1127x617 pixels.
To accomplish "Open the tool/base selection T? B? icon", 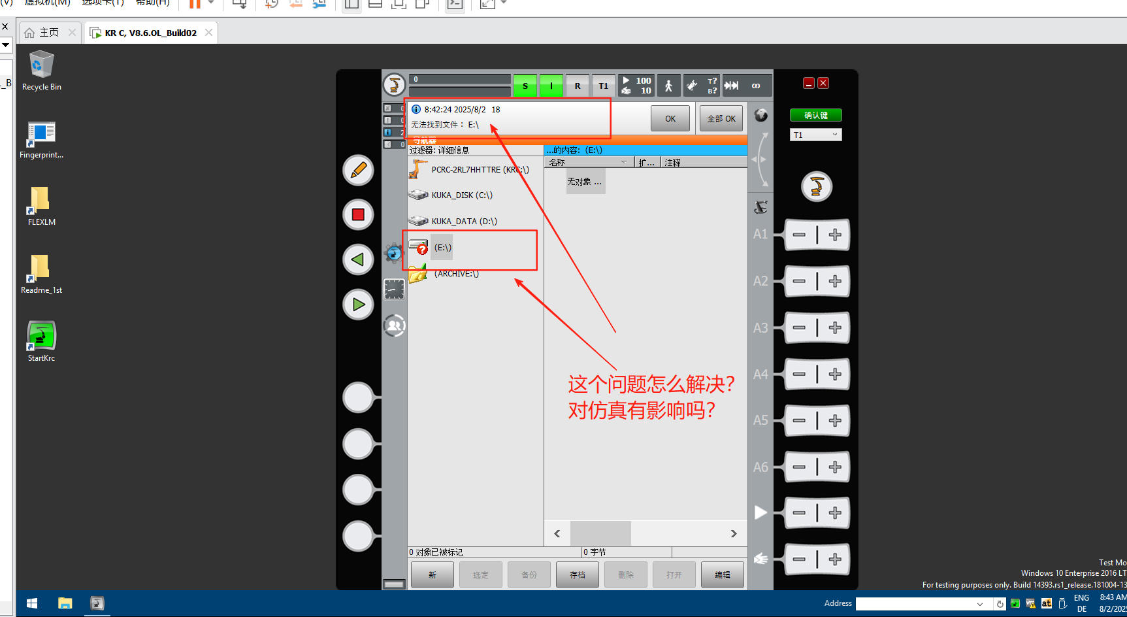I will point(702,86).
